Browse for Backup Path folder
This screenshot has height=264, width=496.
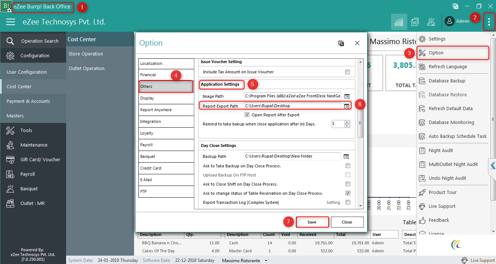click(347, 156)
